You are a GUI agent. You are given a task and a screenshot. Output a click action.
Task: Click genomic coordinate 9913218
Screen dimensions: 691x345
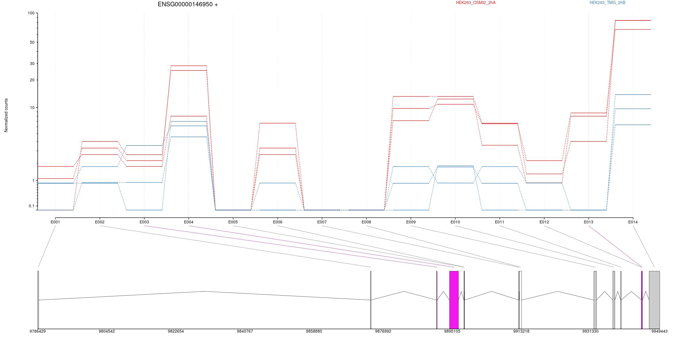coord(521,331)
